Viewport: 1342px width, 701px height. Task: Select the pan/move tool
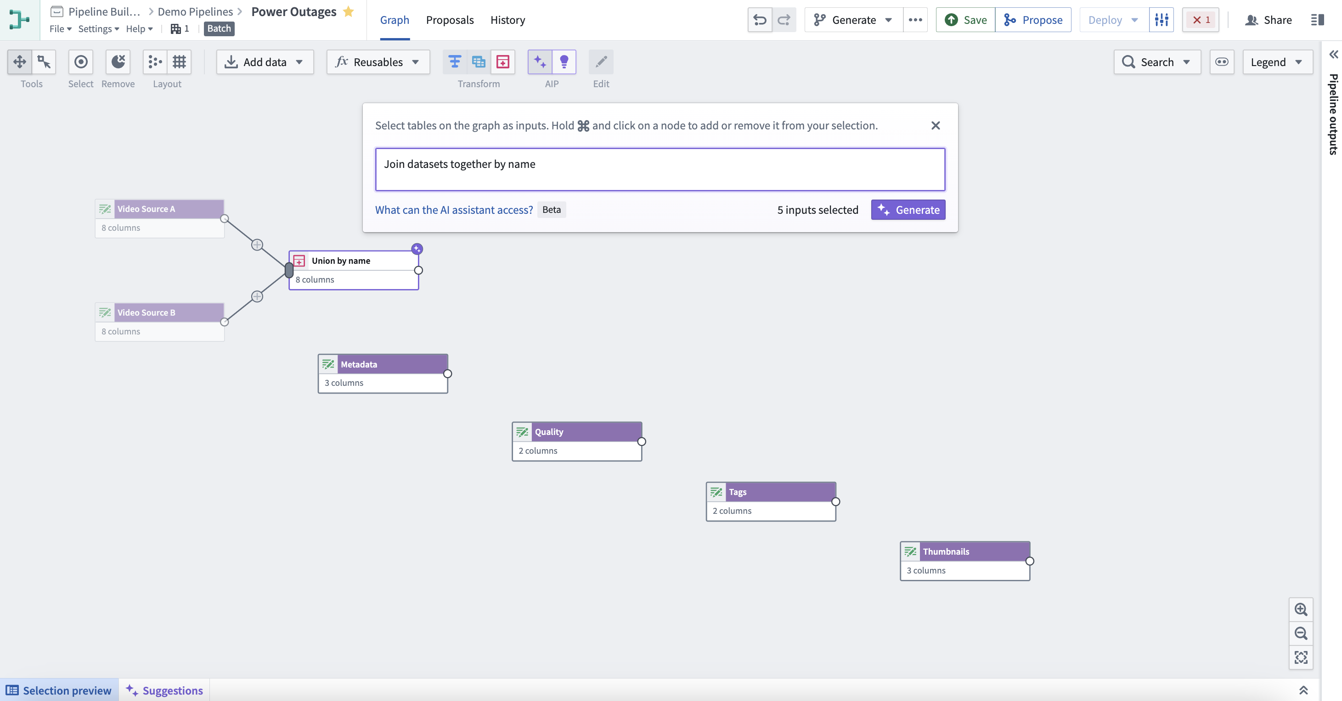pos(20,62)
